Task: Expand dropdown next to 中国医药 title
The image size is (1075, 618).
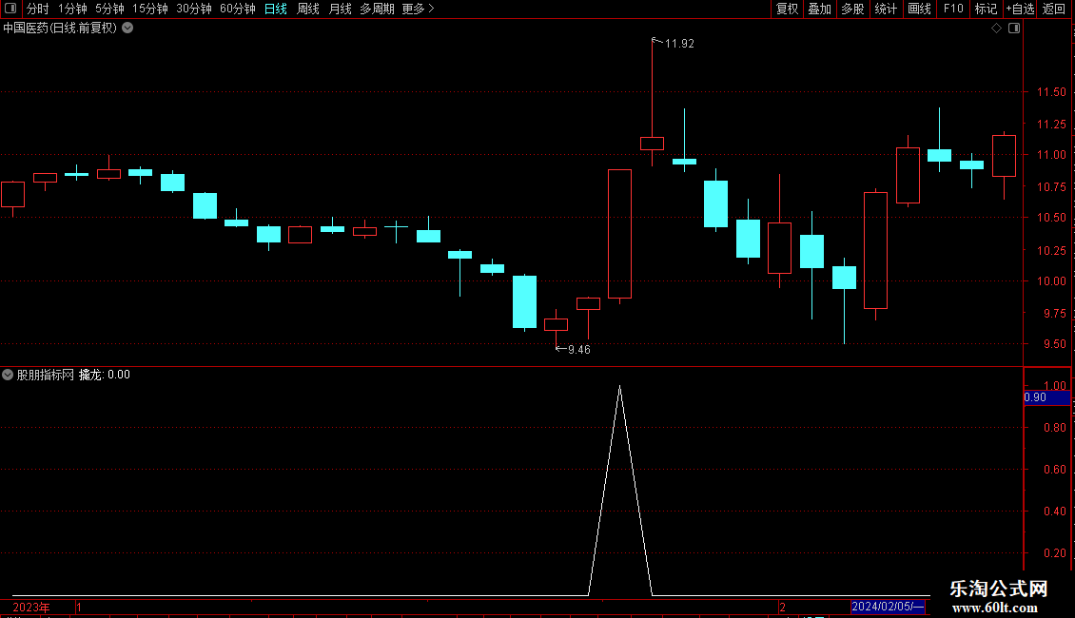Action: pyautogui.click(x=127, y=29)
